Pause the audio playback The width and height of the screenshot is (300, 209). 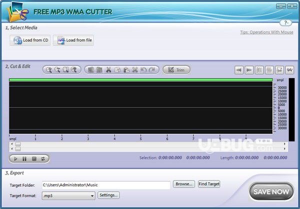tap(24, 159)
